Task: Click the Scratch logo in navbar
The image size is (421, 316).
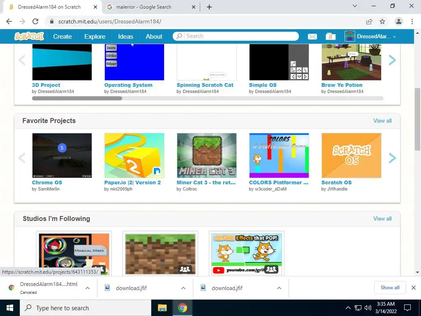Action: 29,36
